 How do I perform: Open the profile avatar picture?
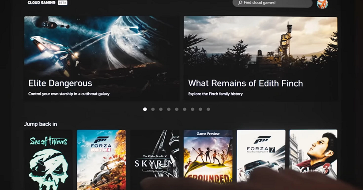point(322,4)
